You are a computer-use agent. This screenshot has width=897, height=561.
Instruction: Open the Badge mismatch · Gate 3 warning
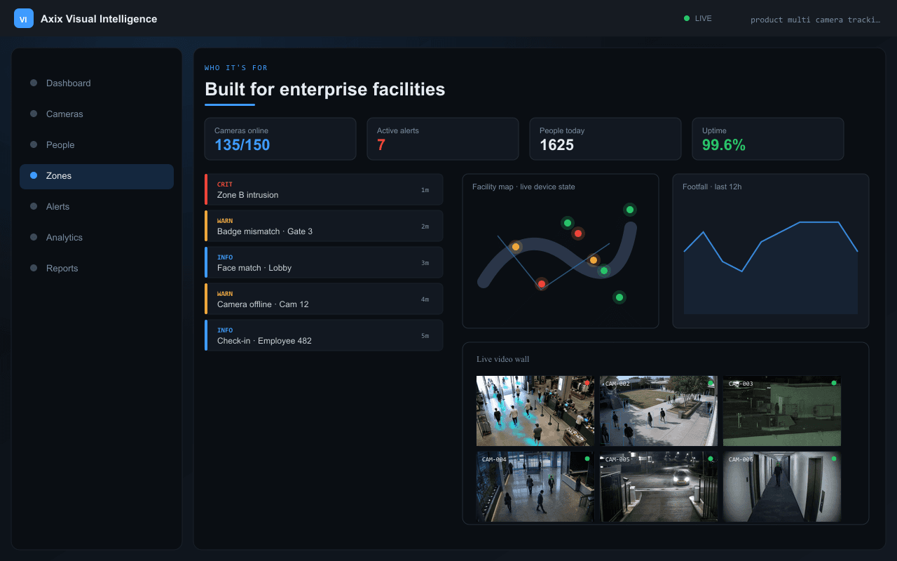click(x=324, y=226)
